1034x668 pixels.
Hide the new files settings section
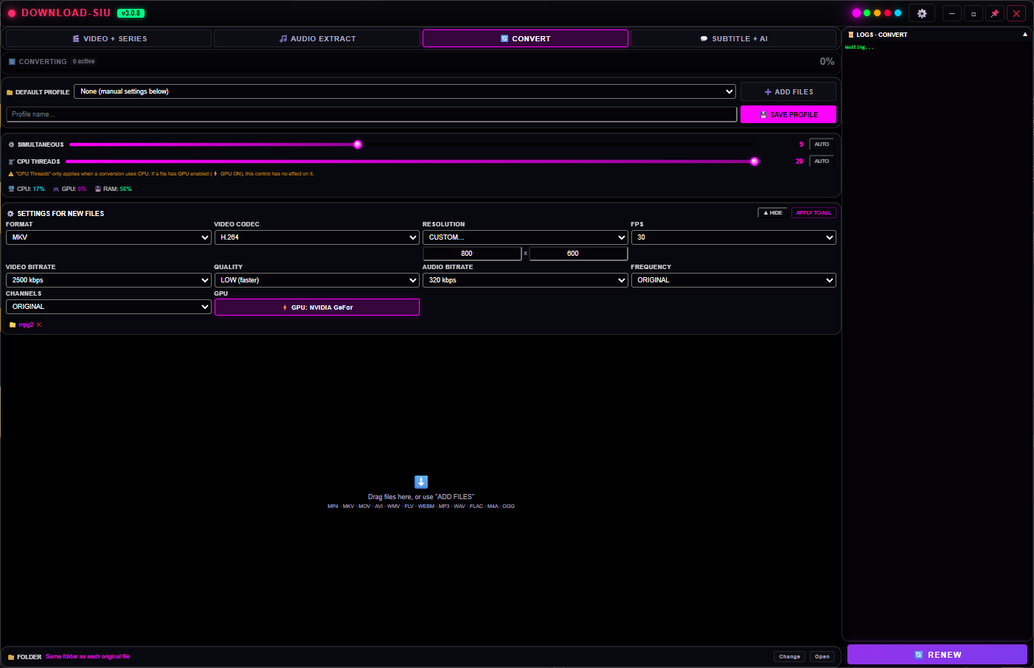pyautogui.click(x=773, y=212)
